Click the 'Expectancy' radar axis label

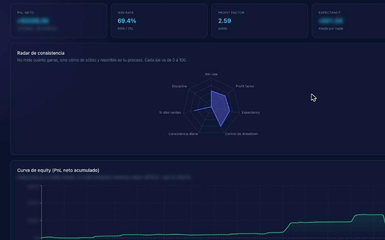pyautogui.click(x=251, y=112)
